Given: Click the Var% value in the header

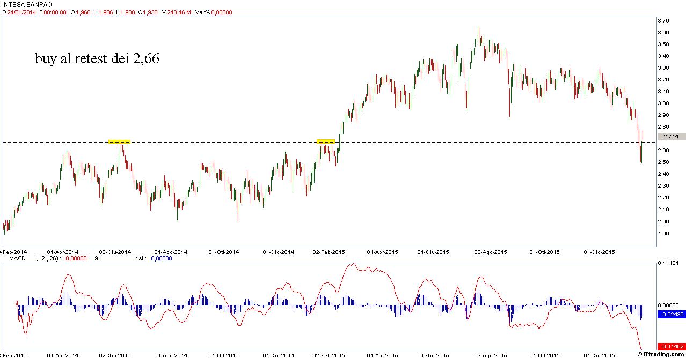Looking at the screenshot, I should [213, 12].
